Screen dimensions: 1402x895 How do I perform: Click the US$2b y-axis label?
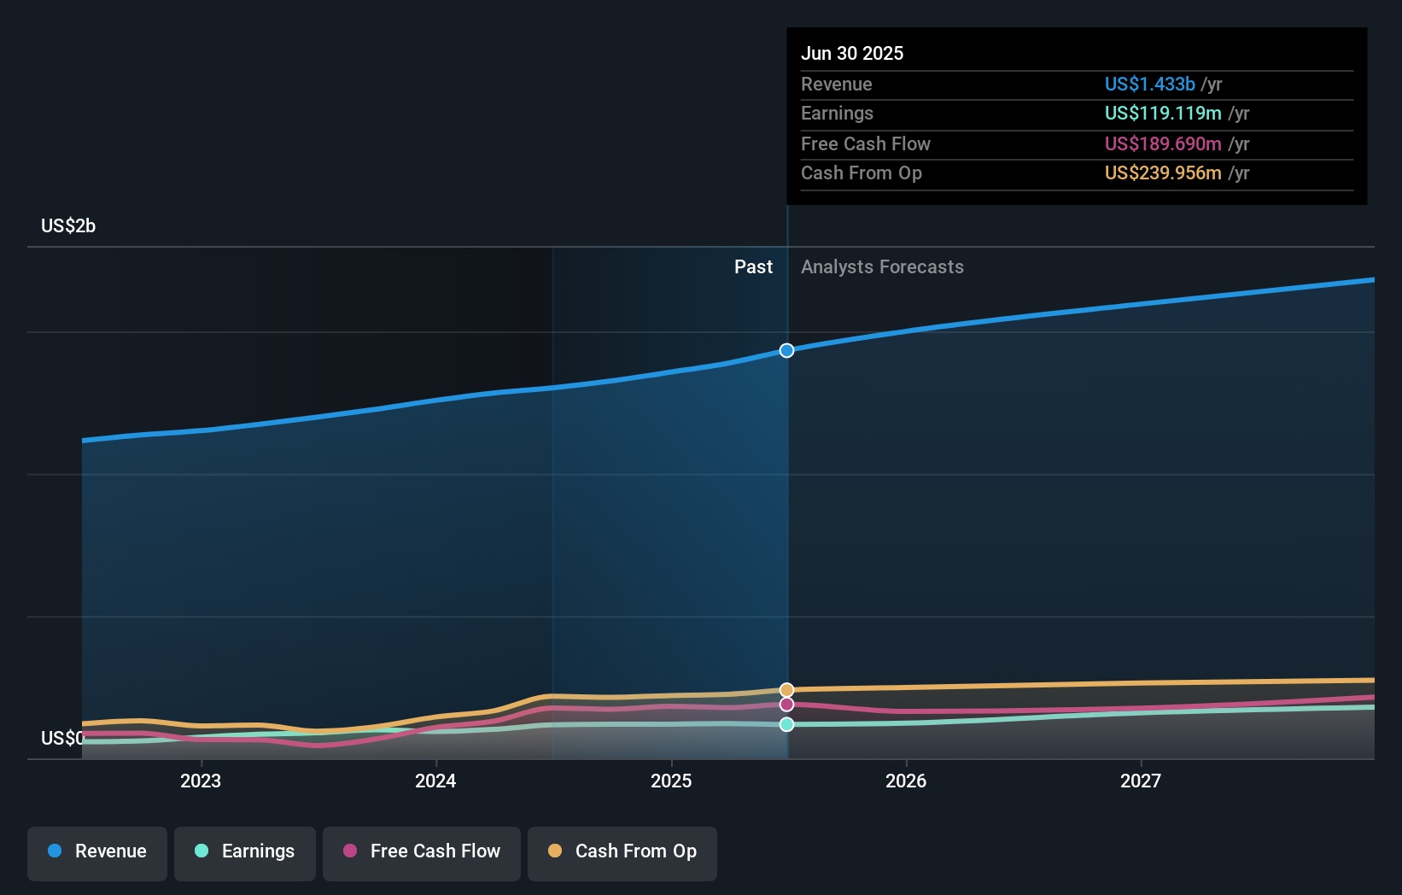68,225
